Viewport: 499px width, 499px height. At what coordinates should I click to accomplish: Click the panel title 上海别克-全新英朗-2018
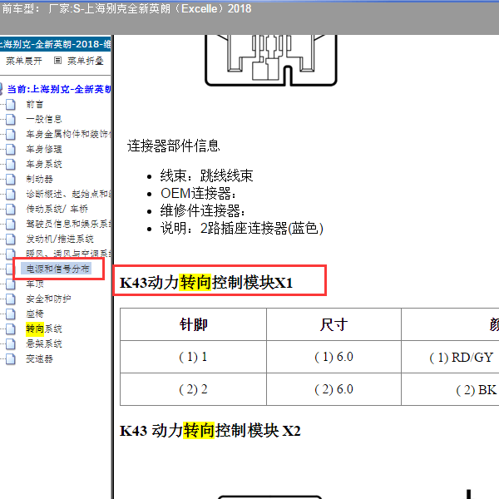tap(56, 44)
